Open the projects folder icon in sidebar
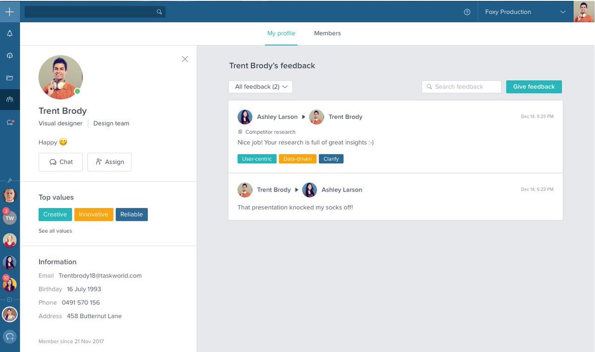595x352 pixels. click(10, 77)
